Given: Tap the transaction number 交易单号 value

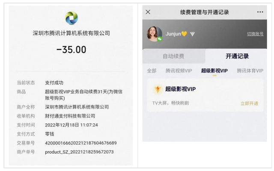Looking at the screenshot, I should pyautogui.click(x=81, y=143).
